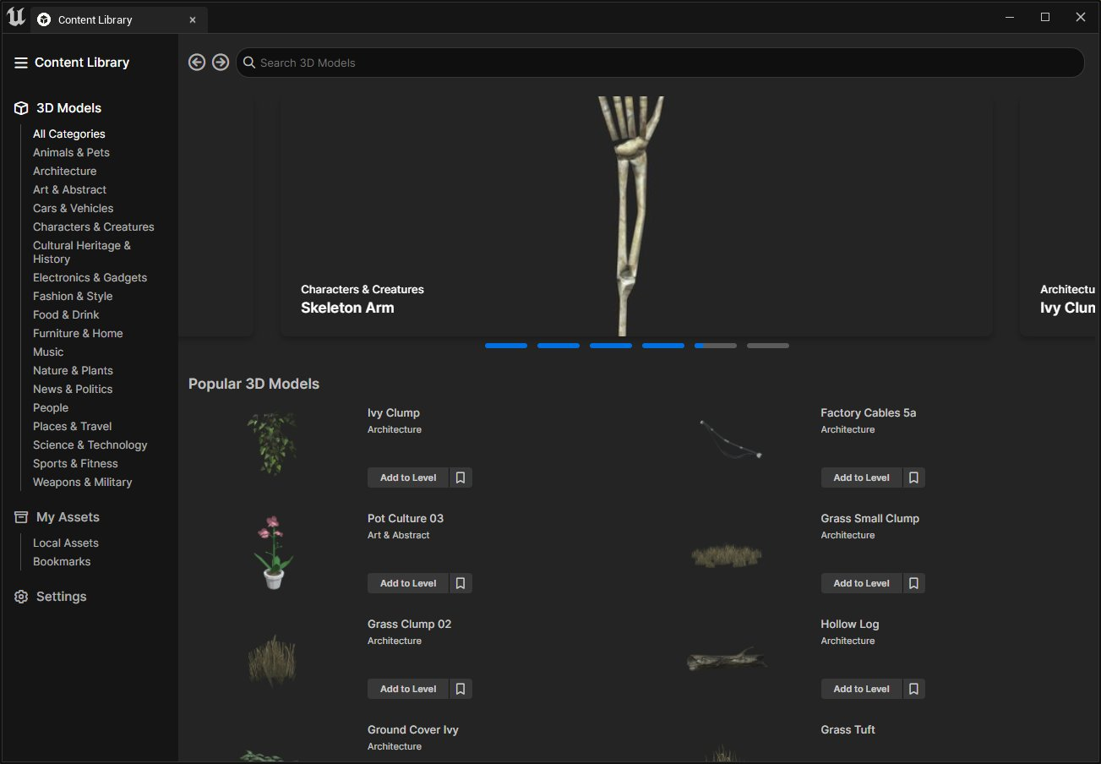Click the 3D Models cube icon

coord(22,108)
